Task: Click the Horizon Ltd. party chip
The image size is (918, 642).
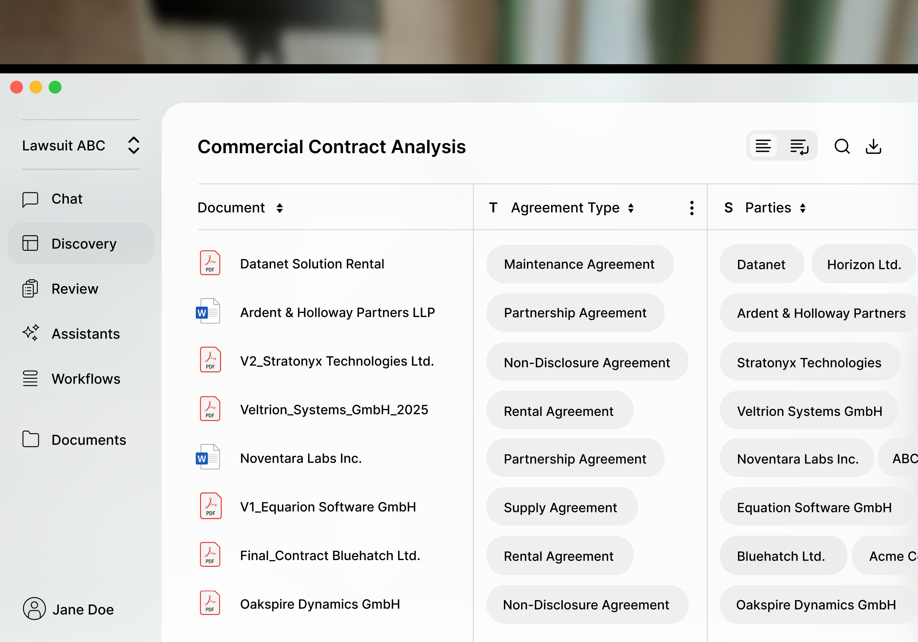Action: [864, 264]
